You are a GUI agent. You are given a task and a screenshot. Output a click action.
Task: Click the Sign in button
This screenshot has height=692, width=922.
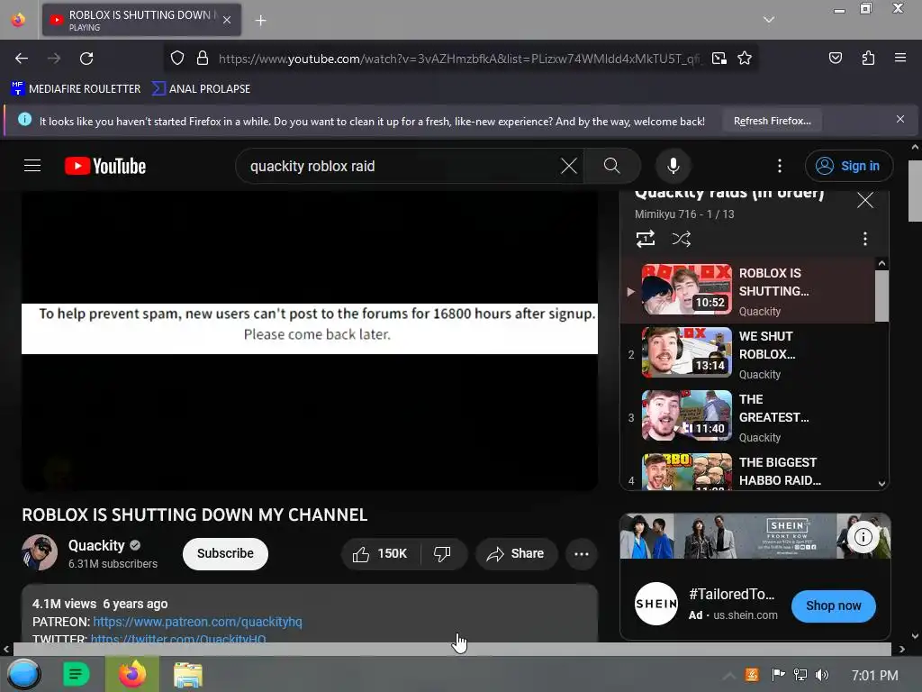click(x=848, y=166)
